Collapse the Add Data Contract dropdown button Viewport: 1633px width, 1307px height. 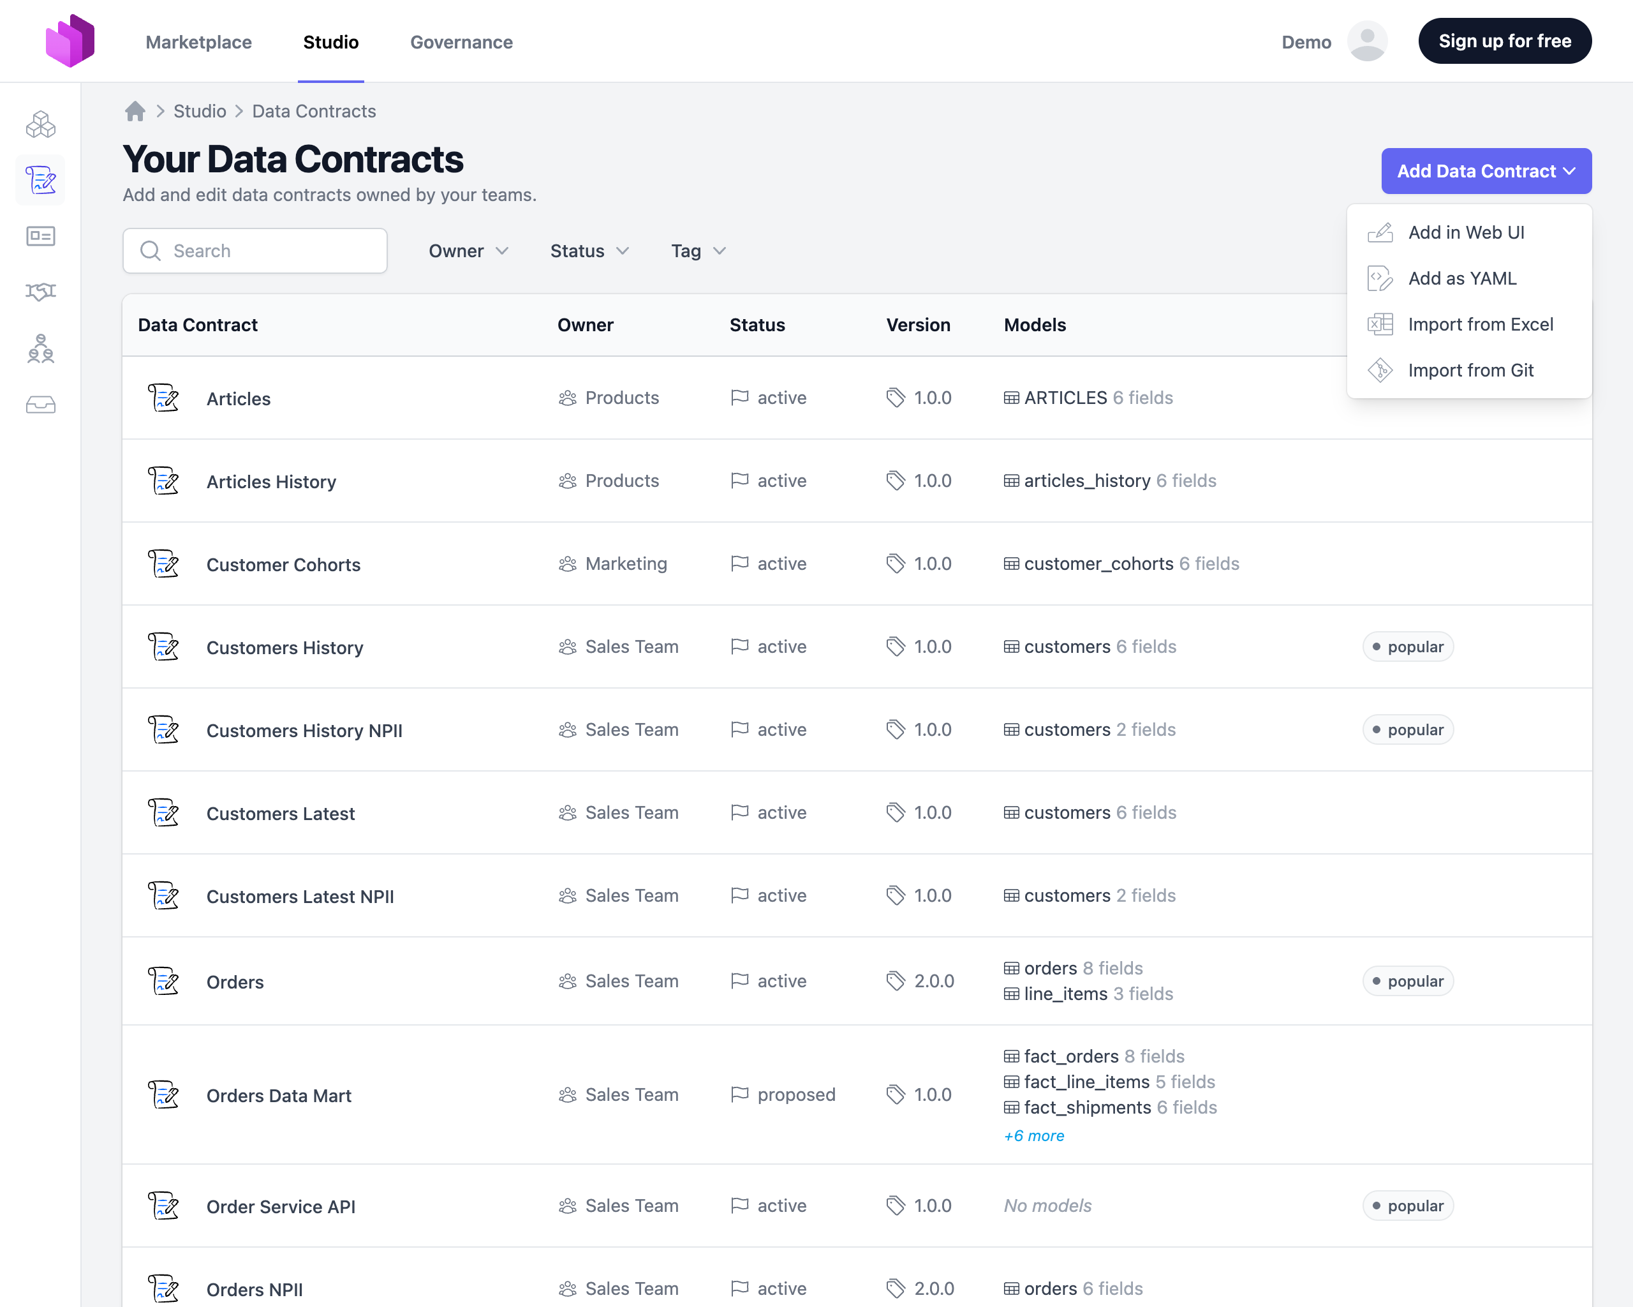pos(1485,171)
